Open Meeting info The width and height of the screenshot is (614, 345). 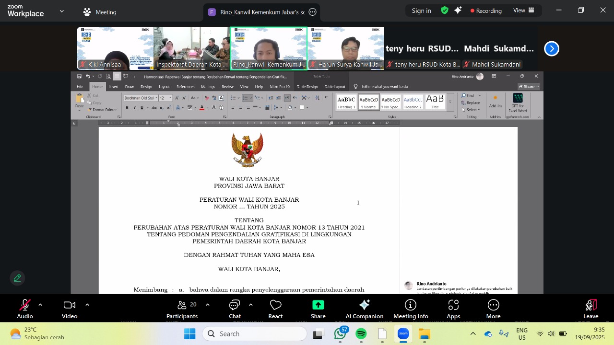click(411, 309)
